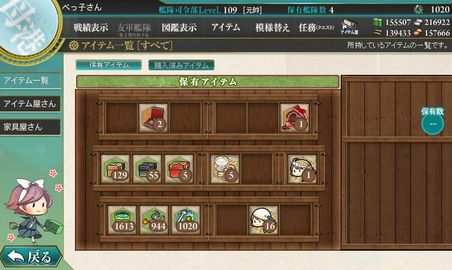452x270 pixels.
Task: Open the アイテム屋 shop icon in header
Action: 349,27
